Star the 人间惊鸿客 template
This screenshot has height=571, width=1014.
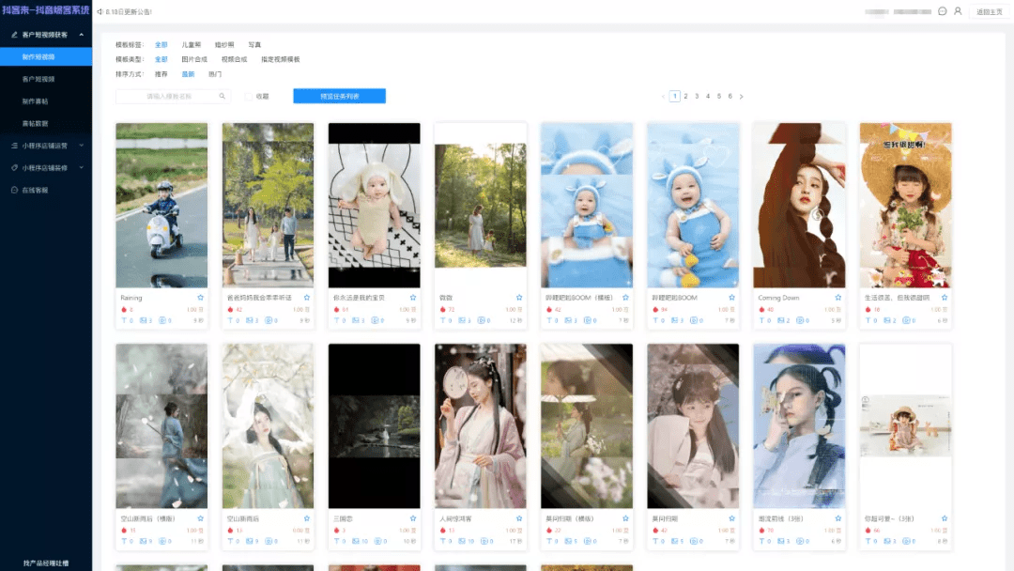[x=519, y=518]
